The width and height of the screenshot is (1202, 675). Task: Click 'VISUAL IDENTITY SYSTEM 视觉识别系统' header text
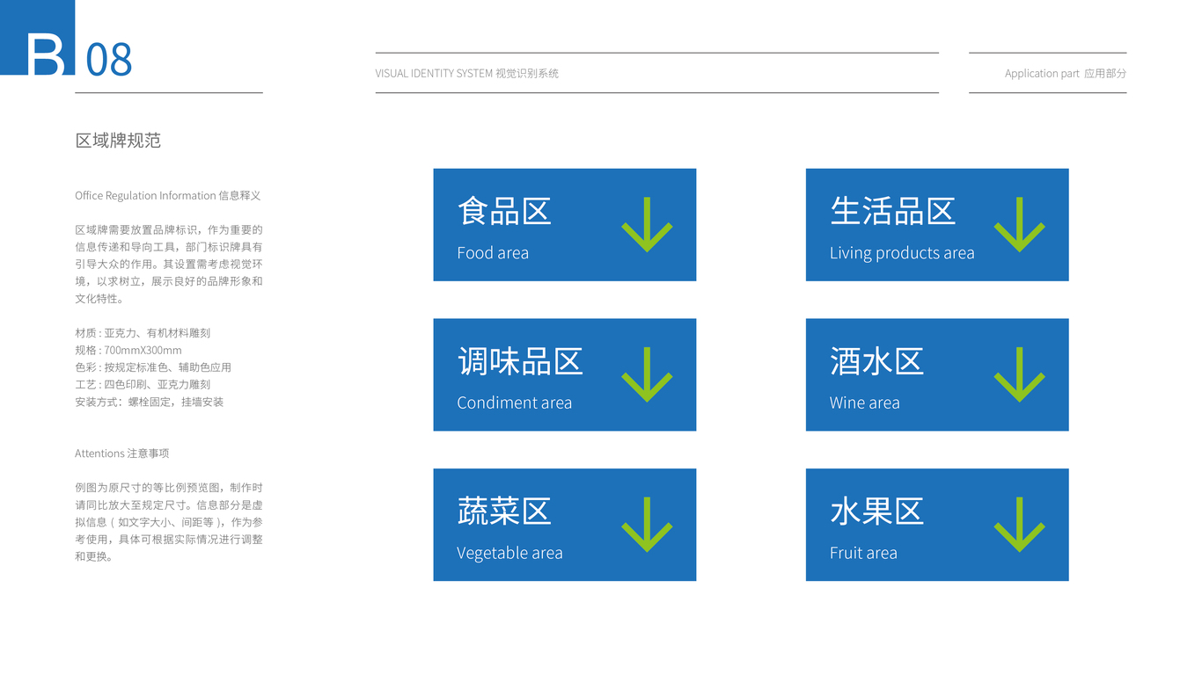[467, 74]
